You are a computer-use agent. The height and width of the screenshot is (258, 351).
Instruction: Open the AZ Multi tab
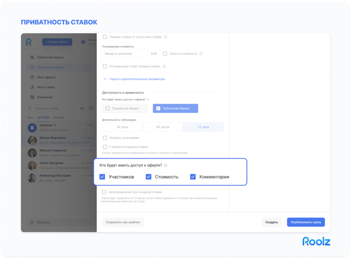(44, 117)
